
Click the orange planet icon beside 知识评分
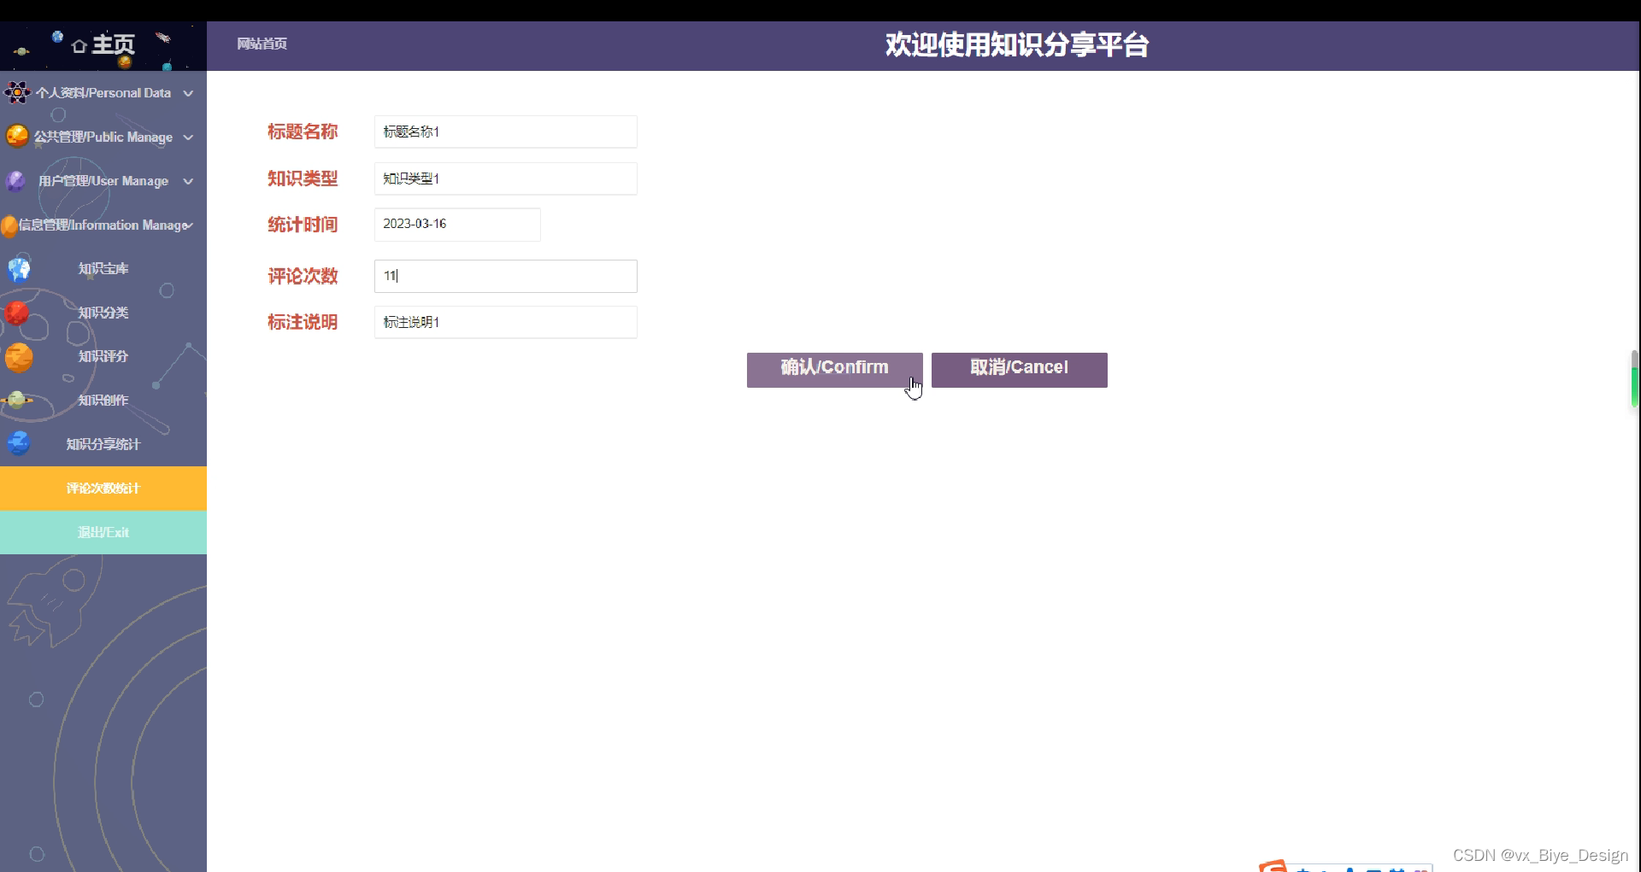point(19,357)
